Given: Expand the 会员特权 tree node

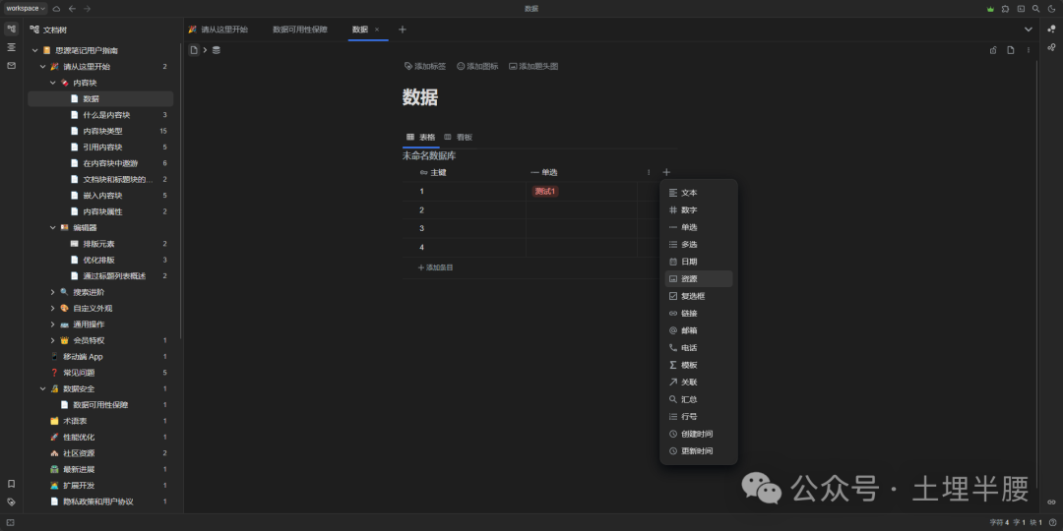Looking at the screenshot, I should pyautogui.click(x=53, y=340).
